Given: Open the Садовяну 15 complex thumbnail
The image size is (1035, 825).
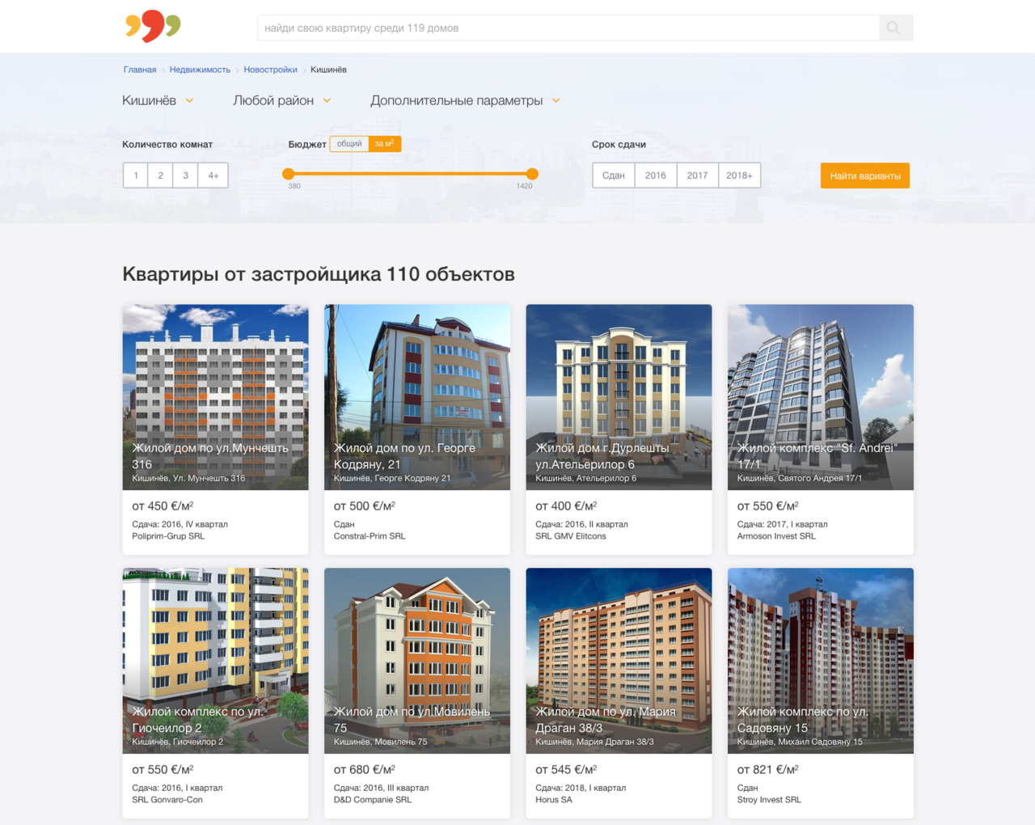Looking at the screenshot, I should click(x=821, y=661).
